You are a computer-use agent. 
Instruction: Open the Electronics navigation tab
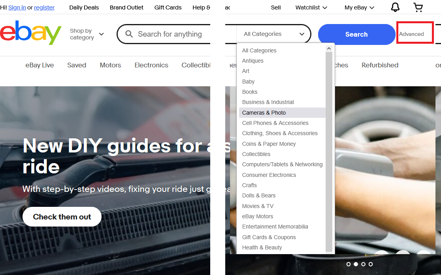click(151, 65)
